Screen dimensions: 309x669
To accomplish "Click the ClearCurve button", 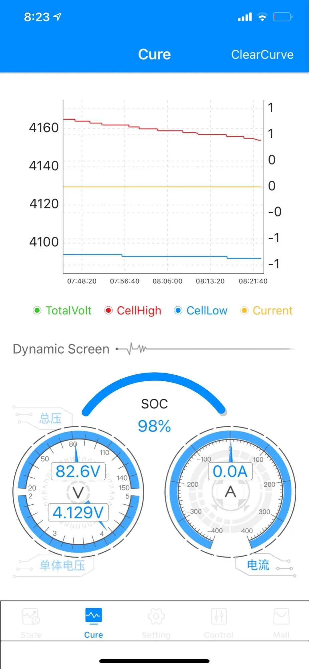I will pyautogui.click(x=262, y=55).
